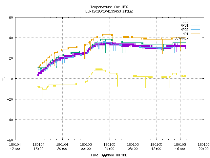Click the NPD2 legend label

(184, 30)
